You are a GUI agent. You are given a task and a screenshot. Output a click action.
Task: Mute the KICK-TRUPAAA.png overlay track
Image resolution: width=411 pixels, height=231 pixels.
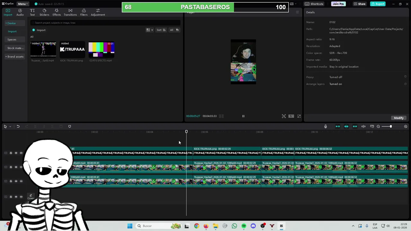tap(21, 153)
